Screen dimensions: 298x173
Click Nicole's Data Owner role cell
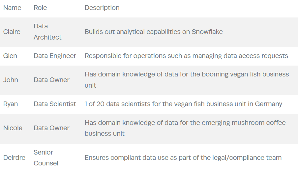click(51, 128)
